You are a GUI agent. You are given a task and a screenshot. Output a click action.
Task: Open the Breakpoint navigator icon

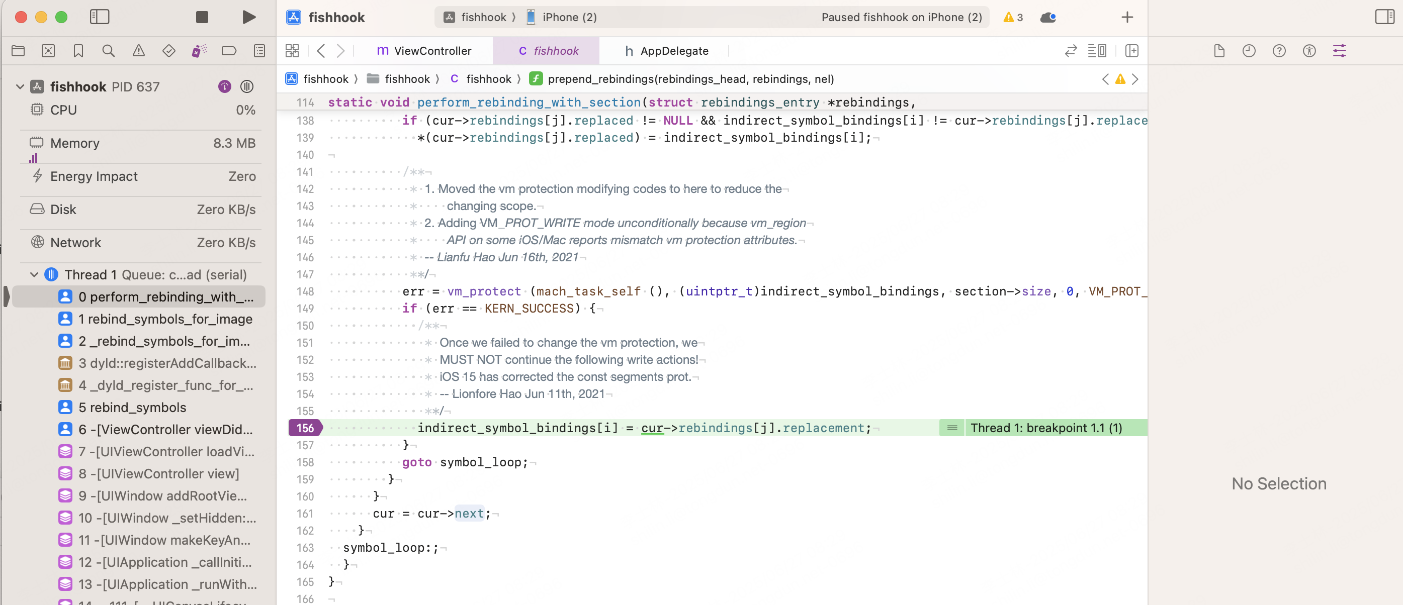[229, 51]
